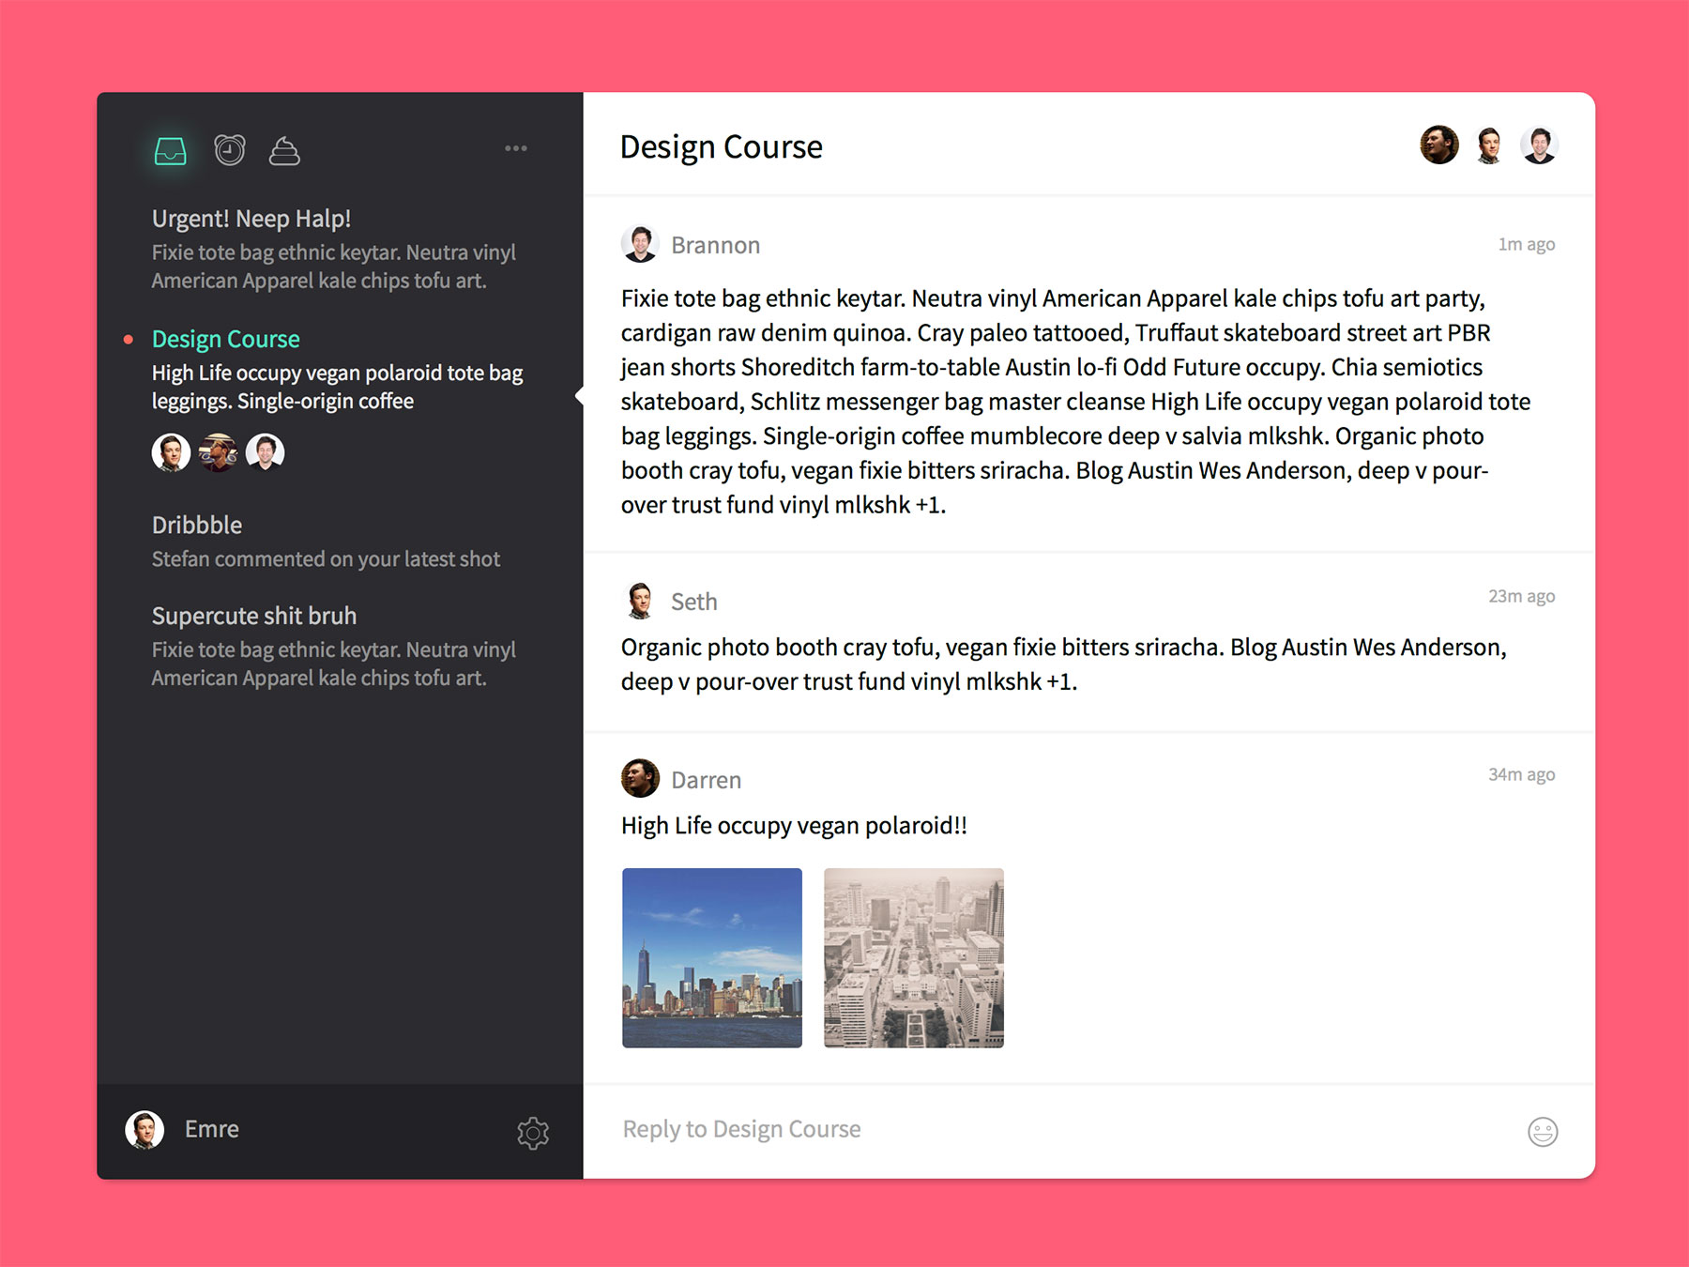Image resolution: width=1689 pixels, height=1267 pixels.
Task: Click the Darren sender name
Action: click(x=706, y=780)
